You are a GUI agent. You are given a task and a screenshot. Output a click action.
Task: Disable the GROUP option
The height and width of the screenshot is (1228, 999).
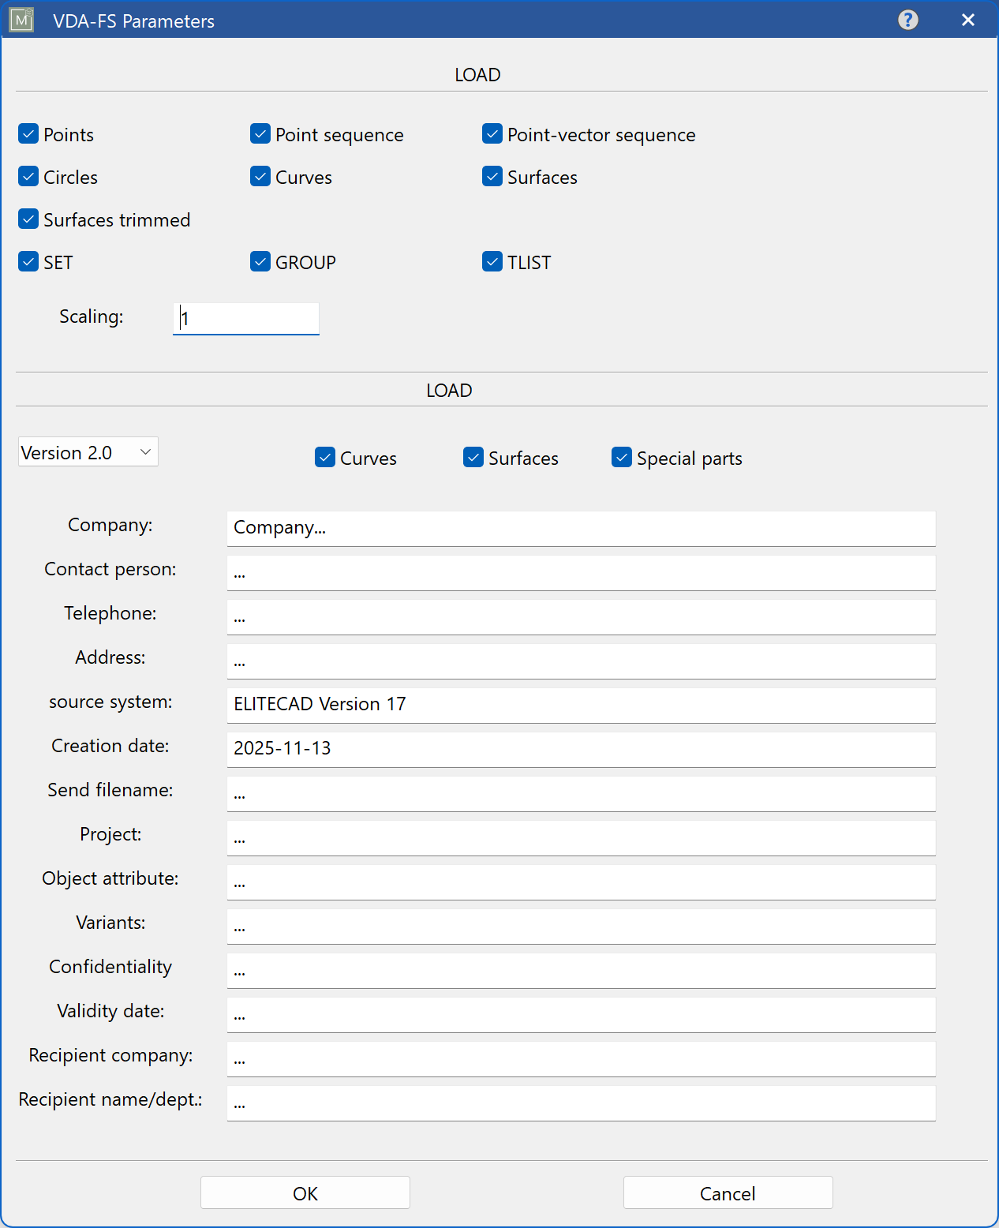coord(260,261)
